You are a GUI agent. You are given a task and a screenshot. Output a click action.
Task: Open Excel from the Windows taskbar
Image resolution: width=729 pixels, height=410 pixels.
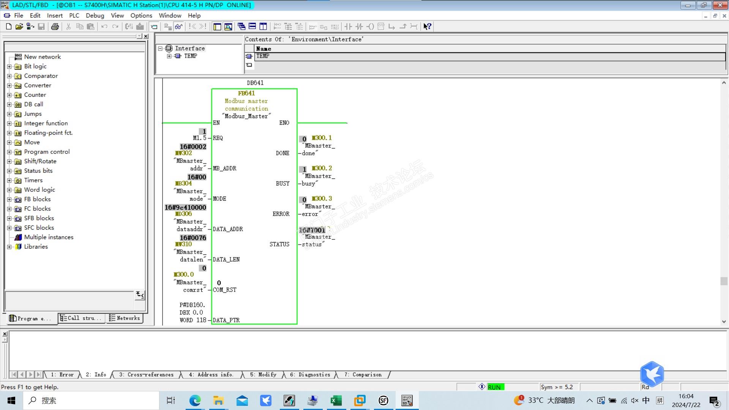click(x=336, y=401)
